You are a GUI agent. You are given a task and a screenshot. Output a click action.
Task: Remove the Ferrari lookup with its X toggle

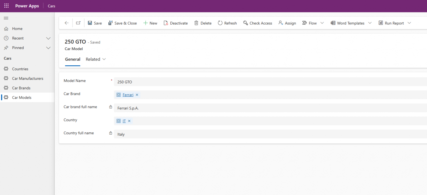[137, 95]
